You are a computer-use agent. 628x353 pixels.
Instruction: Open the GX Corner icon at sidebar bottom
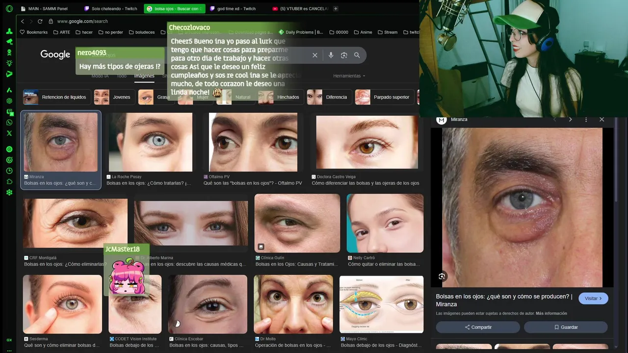click(x=9, y=340)
